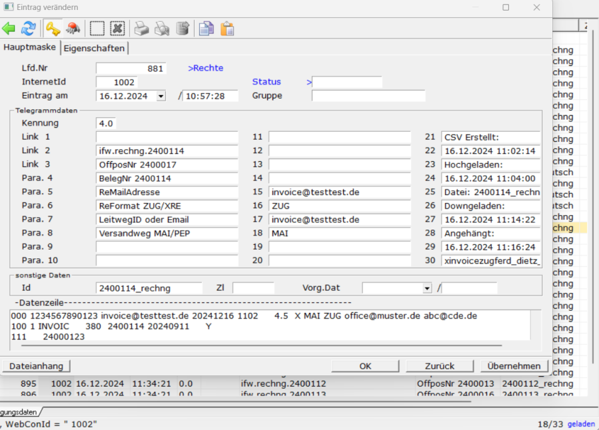Click the dashed box with X icon
599x430 pixels.
coord(117,29)
